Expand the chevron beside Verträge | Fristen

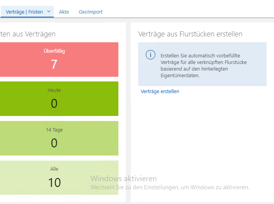(49, 12)
